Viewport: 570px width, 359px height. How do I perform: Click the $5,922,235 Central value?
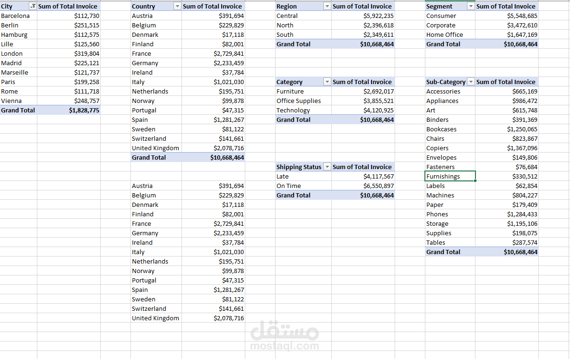379,16
